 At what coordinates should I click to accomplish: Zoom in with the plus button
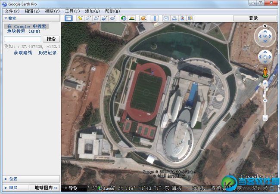(x=265, y=83)
